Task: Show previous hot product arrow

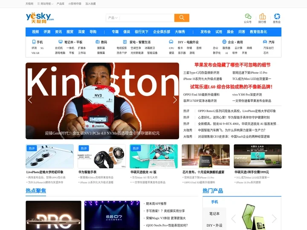Action: tap(234, 218)
